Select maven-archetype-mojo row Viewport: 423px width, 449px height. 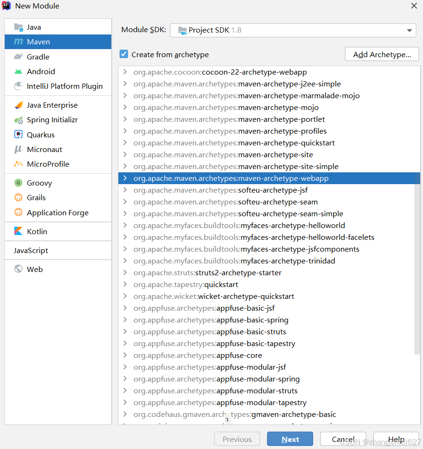(x=269, y=107)
